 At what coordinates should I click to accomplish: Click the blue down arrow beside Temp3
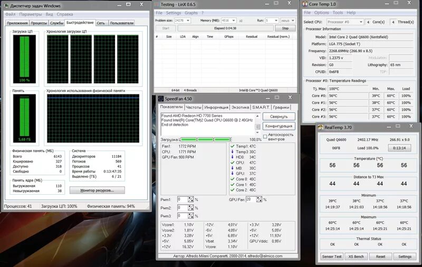click(x=232, y=152)
